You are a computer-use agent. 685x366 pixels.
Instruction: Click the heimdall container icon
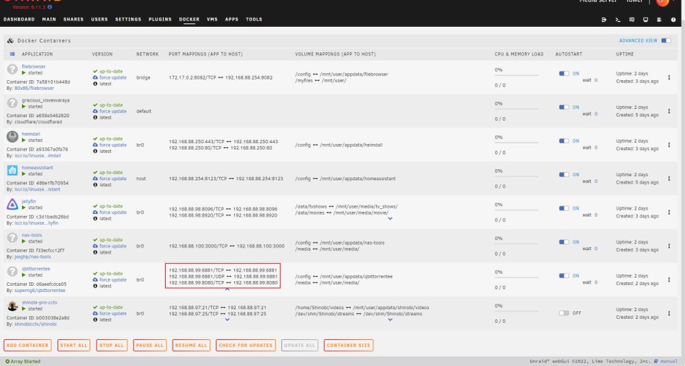[12, 136]
